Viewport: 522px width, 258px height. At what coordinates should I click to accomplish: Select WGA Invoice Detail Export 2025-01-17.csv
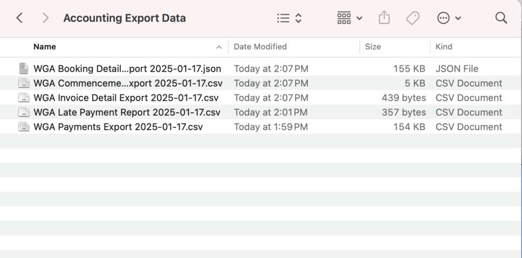(126, 98)
